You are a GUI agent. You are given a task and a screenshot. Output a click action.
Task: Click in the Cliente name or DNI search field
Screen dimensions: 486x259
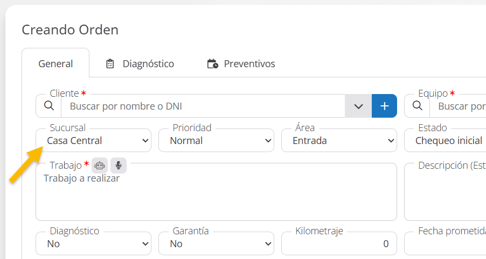coord(205,106)
